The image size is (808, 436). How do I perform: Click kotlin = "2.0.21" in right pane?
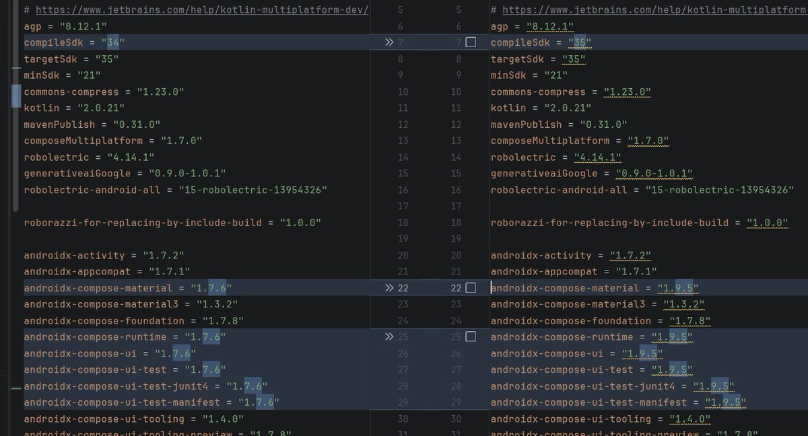(x=541, y=108)
